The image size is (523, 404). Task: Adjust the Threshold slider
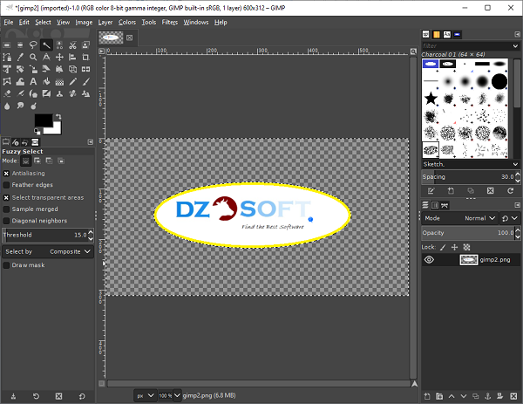point(44,235)
